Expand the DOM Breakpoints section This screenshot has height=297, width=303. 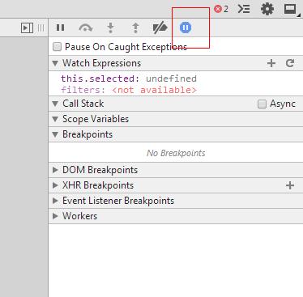55,170
